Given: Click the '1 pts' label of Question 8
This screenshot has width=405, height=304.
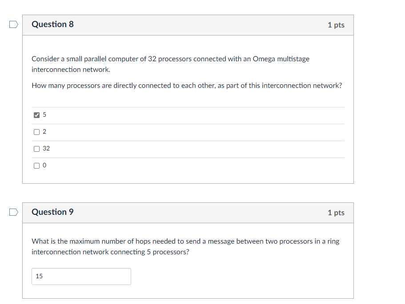Looking at the screenshot, I should [x=336, y=25].
